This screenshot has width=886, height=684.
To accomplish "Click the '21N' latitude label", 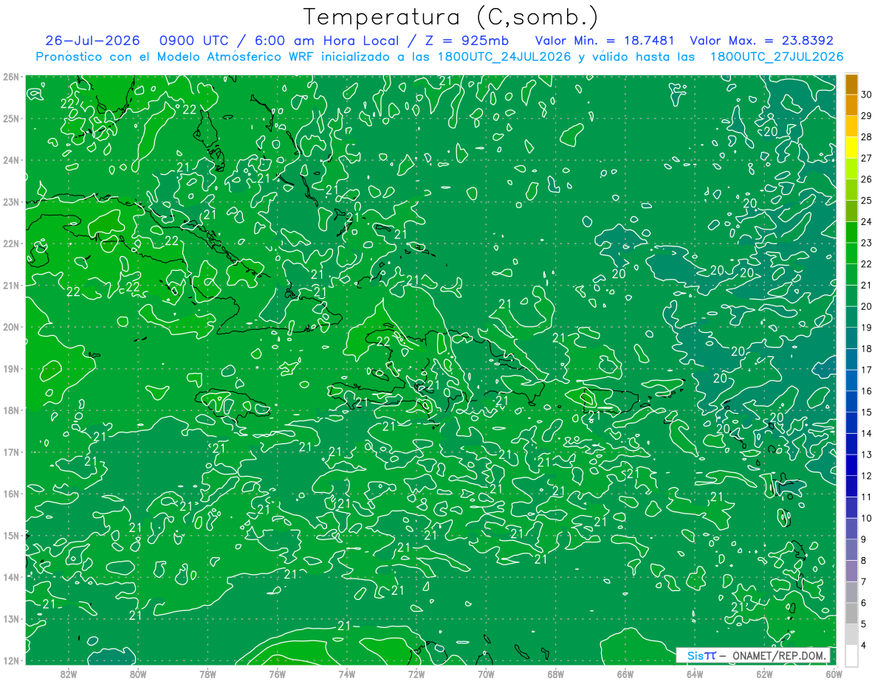I will click(x=11, y=285).
